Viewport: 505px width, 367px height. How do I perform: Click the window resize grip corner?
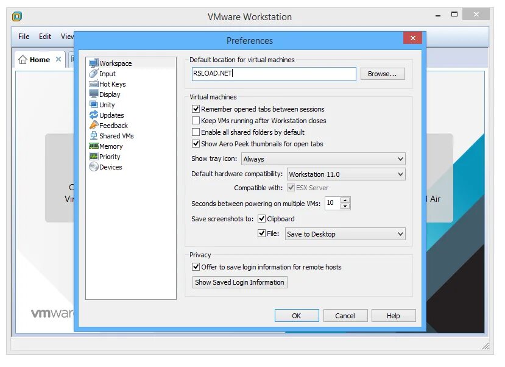coord(485,346)
